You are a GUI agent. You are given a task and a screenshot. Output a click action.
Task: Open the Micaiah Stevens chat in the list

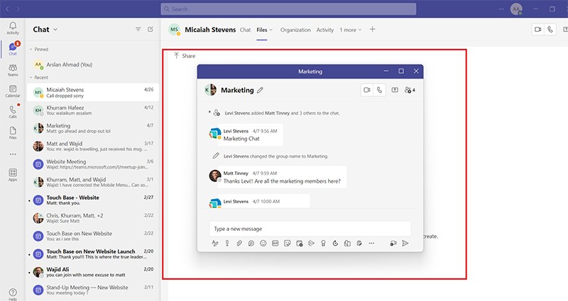(93, 92)
